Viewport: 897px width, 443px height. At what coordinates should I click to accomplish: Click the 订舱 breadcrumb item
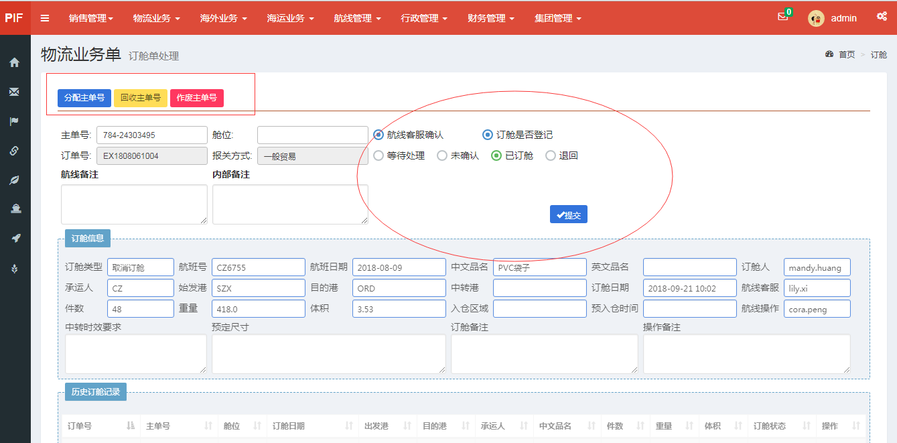879,55
